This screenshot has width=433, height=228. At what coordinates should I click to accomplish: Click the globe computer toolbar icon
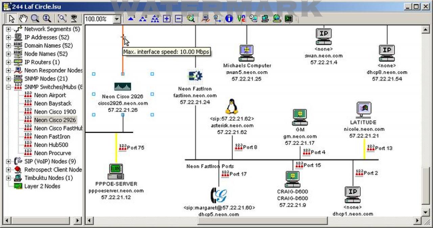(x=277, y=19)
